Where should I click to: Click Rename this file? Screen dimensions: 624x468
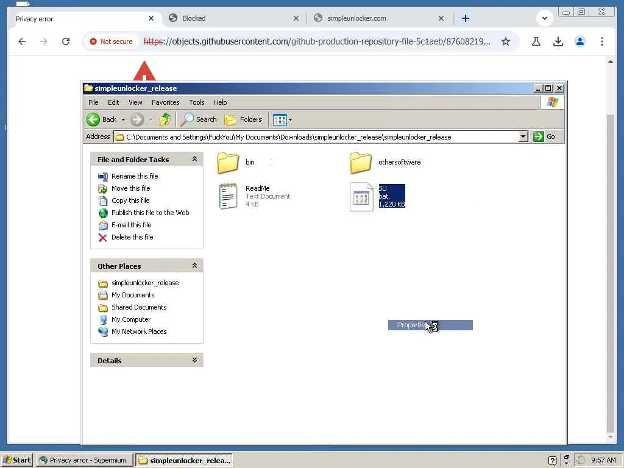[x=135, y=176]
